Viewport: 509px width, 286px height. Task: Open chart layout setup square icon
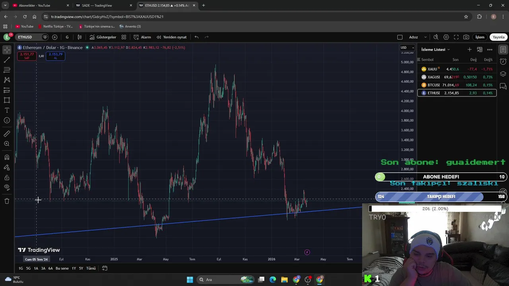click(400, 37)
